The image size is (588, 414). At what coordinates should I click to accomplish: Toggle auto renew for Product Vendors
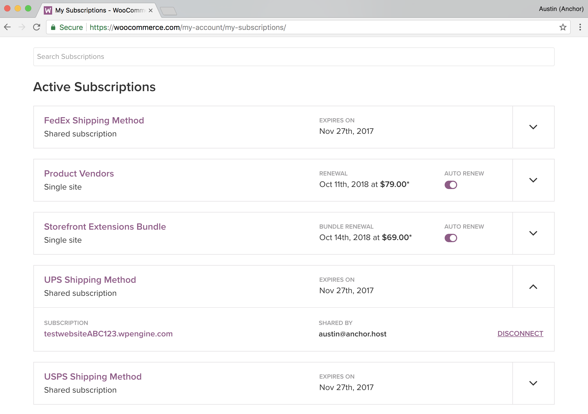[x=451, y=185]
